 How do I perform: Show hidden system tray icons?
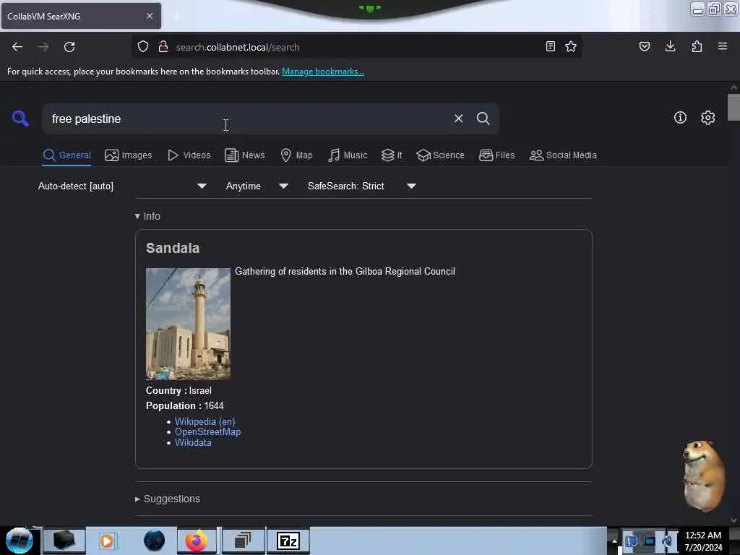click(x=614, y=541)
